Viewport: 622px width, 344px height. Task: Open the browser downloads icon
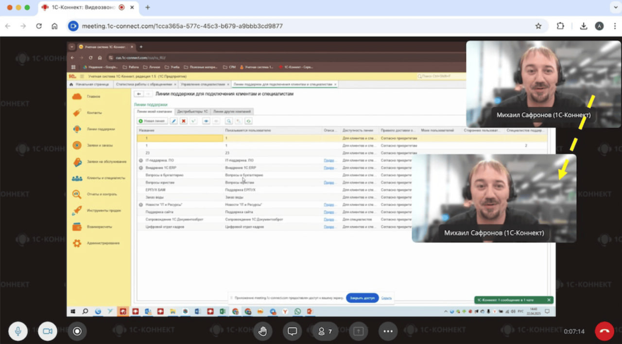(x=584, y=26)
